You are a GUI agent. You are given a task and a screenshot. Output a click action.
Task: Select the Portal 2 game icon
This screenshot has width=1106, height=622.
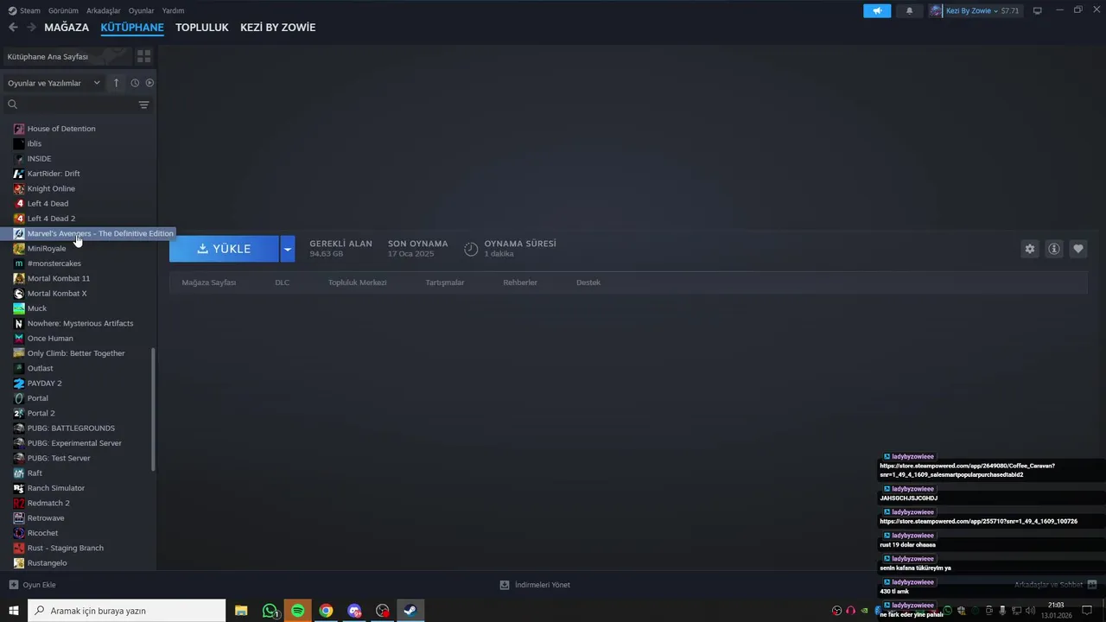19,413
